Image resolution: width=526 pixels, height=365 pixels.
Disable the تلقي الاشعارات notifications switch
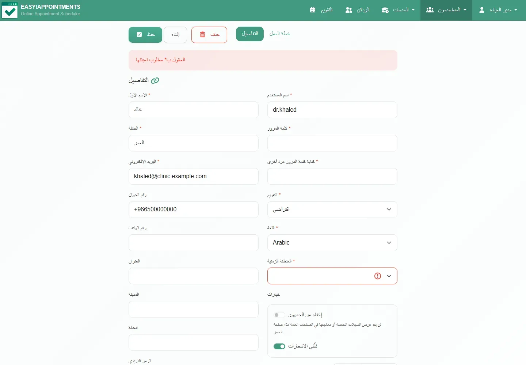pos(279,346)
